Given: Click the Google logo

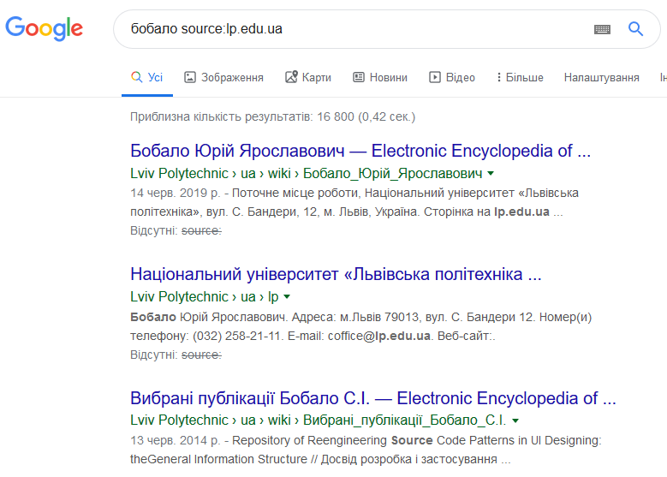Looking at the screenshot, I should click(x=44, y=28).
